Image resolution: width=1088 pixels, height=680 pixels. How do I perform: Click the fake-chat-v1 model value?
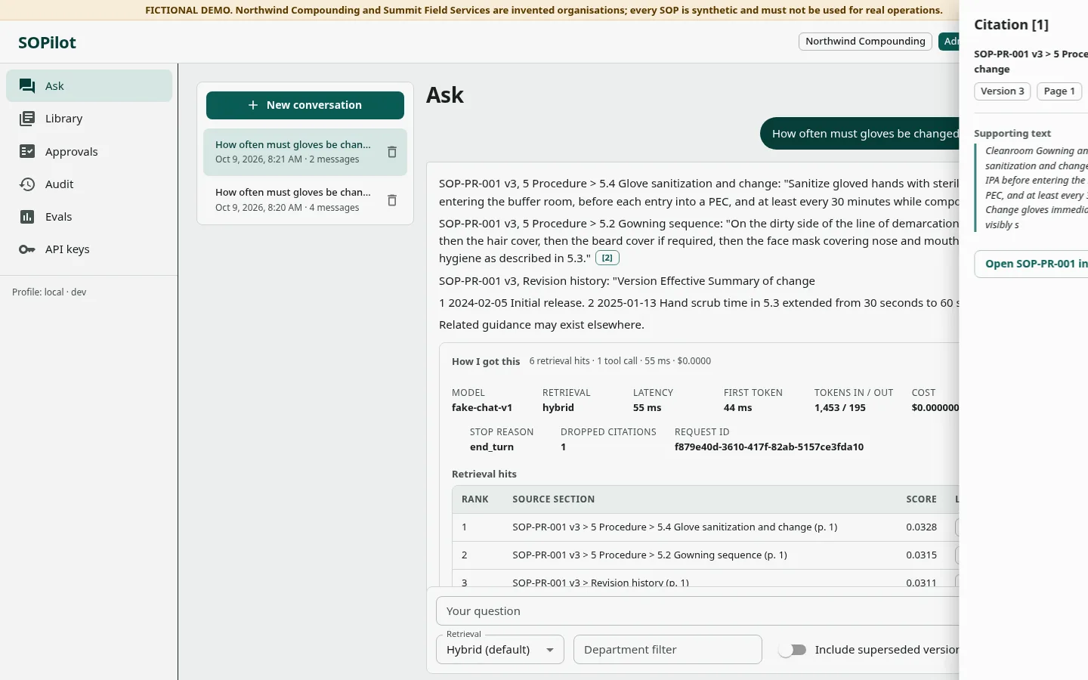[x=482, y=408]
